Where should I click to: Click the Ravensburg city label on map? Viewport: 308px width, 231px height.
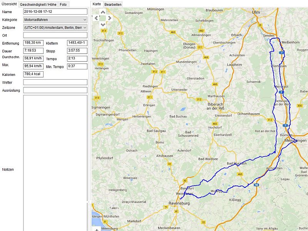tap(180, 203)
